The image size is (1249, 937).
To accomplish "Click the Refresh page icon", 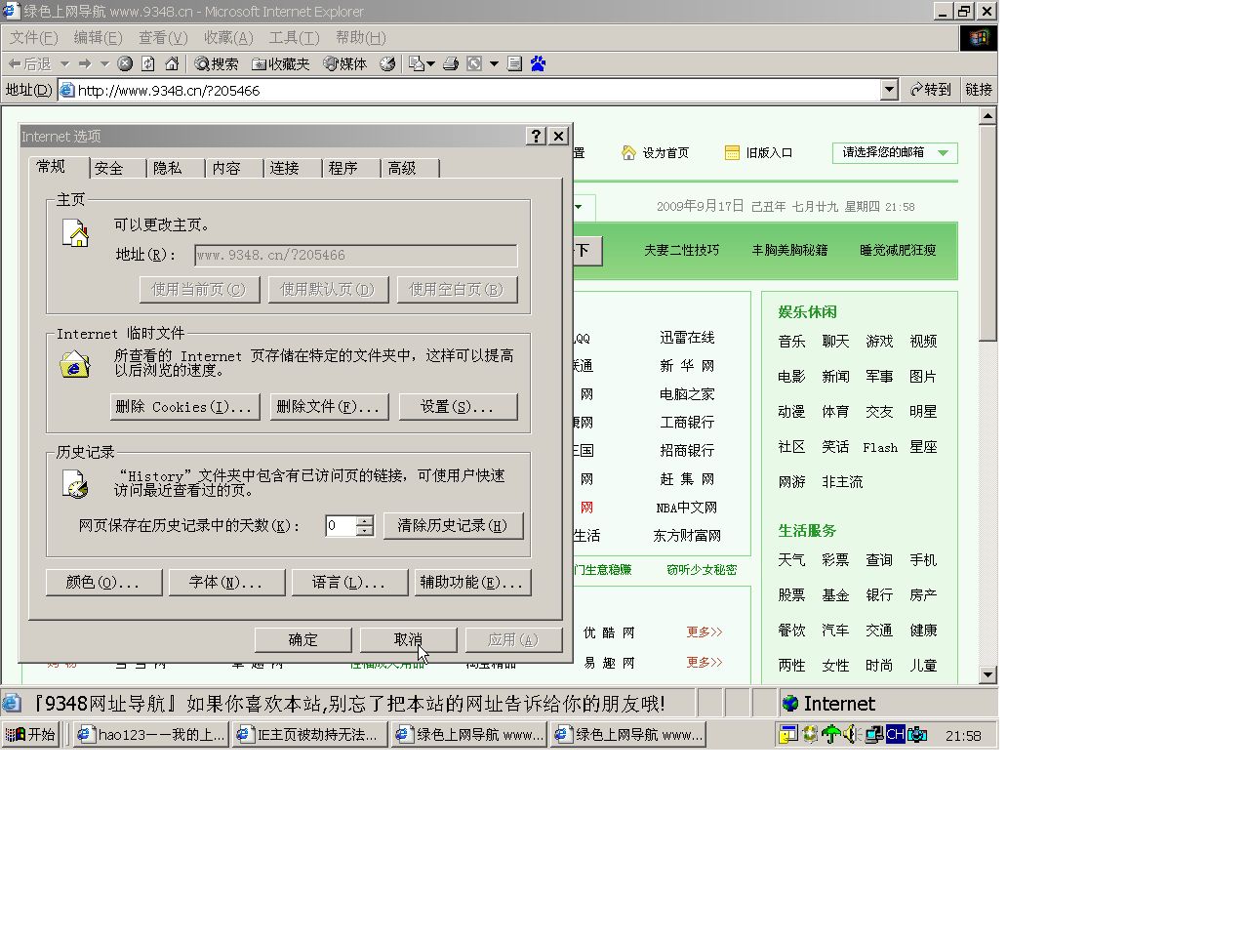I will tap(148, 63).
